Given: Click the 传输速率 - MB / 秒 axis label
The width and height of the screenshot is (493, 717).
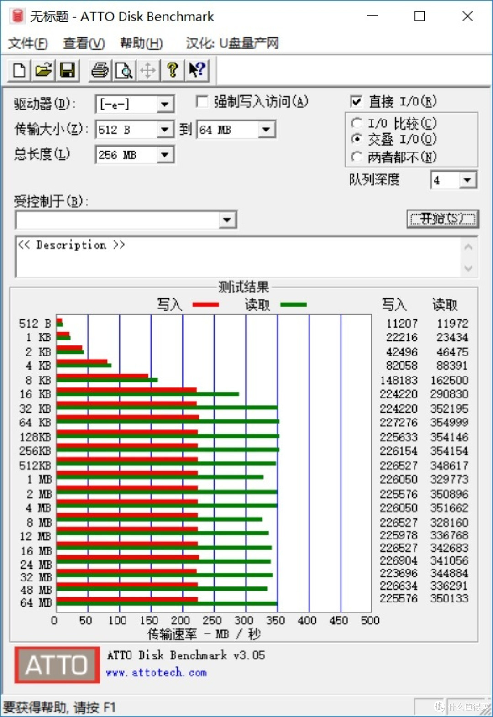Looking at the screenshot, I should pos(204,634).
